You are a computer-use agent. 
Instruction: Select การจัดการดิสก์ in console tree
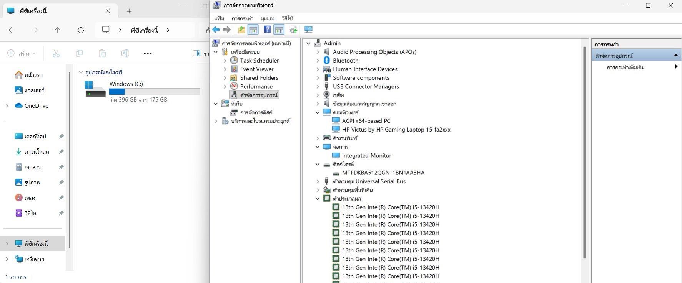click(256, 112)
